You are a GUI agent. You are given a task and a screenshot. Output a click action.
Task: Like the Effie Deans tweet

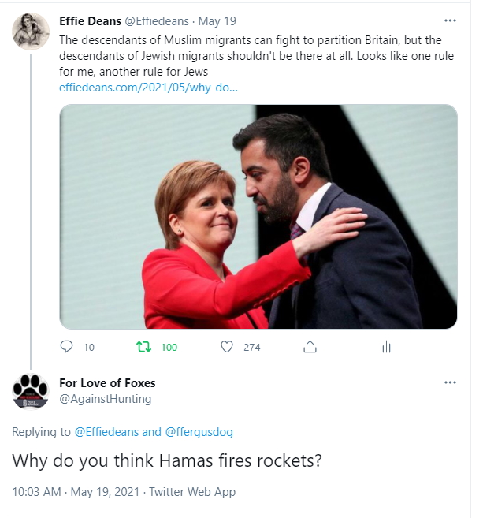tap(227, 347)
